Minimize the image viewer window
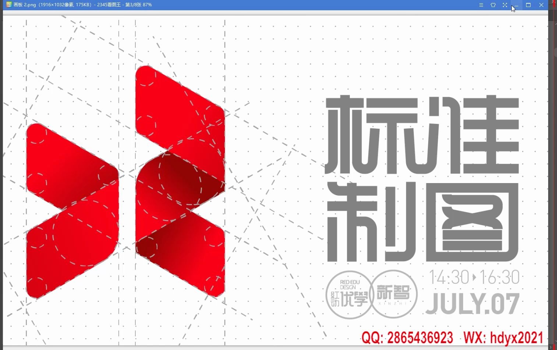This screenshot has width=557, height=350. click(x=517, y=5)
